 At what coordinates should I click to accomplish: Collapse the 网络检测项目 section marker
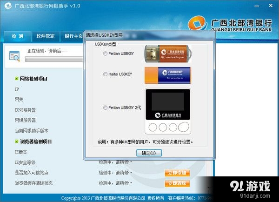click(x=17, y=79)
